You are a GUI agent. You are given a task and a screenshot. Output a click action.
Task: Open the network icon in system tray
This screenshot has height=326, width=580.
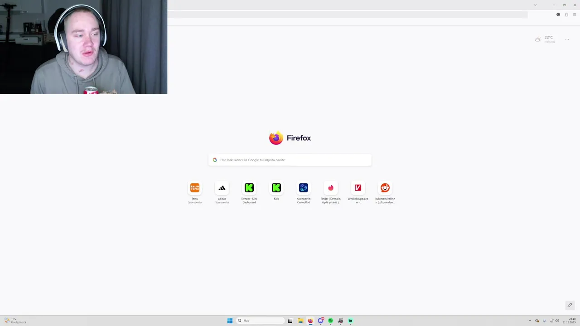click(551, 321)
